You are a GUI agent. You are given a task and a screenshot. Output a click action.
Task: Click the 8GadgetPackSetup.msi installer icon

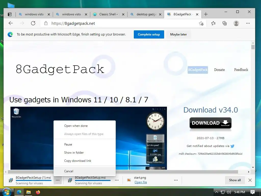tap(70, 180)
